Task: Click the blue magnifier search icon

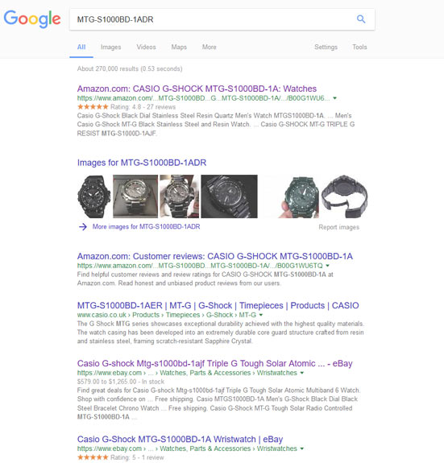Action: pos(361,19)
